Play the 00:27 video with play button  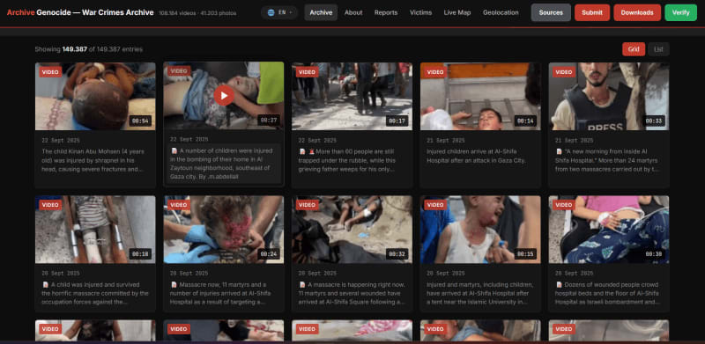224,95
